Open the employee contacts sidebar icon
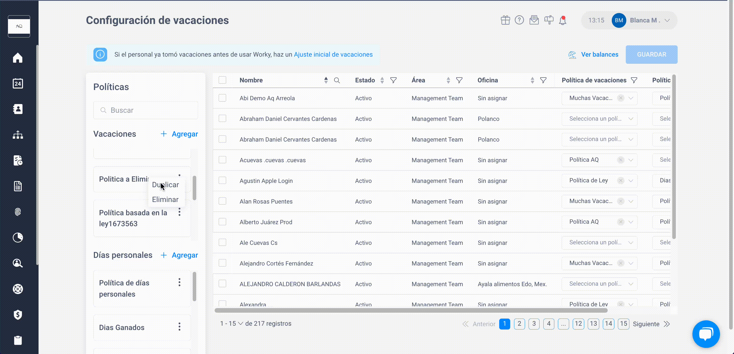 [x=18, y=109]
